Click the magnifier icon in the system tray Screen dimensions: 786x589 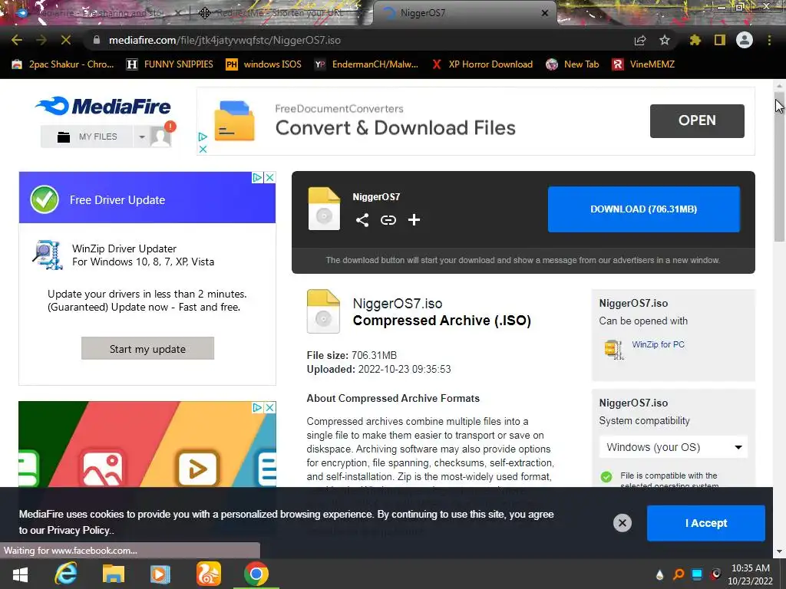(679, 574)
